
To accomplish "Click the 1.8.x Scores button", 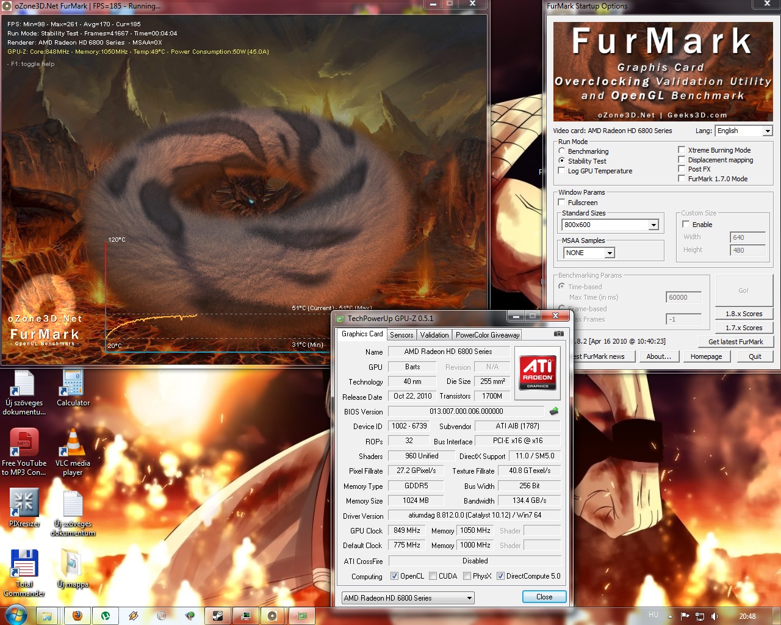I will (x=744, y=314).
